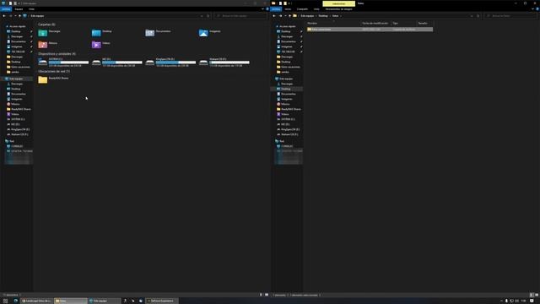Focus the search box in left window
Viewport: 540px width, 304px height.
pos(240,16)
